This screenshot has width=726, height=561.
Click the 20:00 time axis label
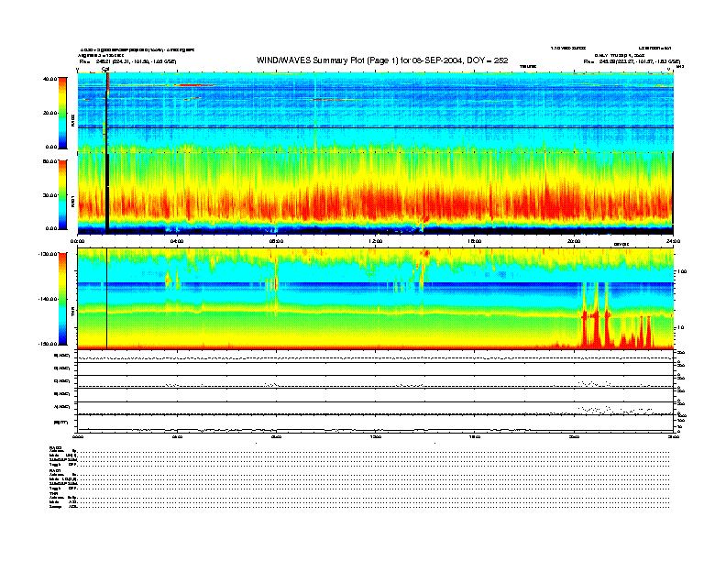coord(574,241)
